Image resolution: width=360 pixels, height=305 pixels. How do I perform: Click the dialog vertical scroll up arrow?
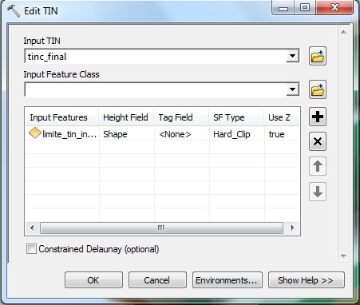pos(343,32)
